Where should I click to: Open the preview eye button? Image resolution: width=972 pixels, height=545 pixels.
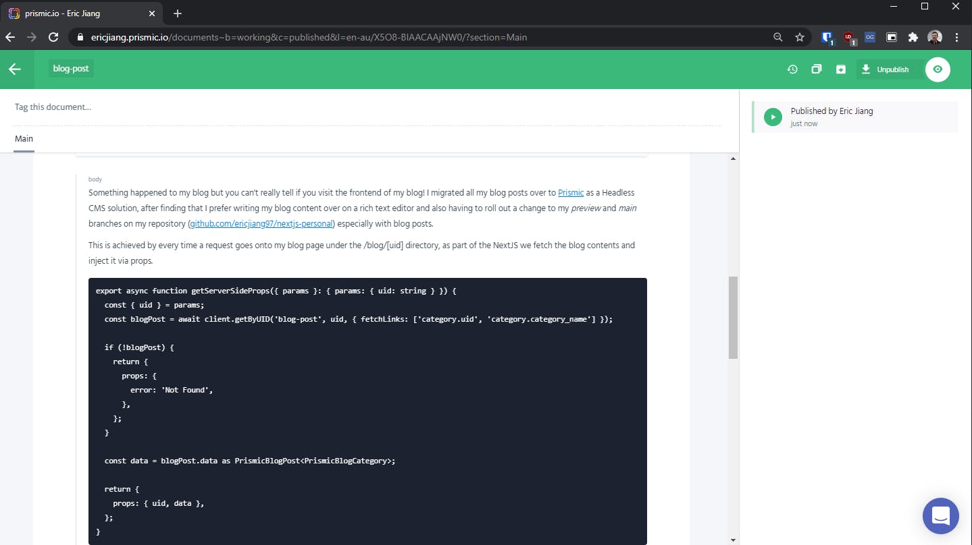[x=938, y=69]
